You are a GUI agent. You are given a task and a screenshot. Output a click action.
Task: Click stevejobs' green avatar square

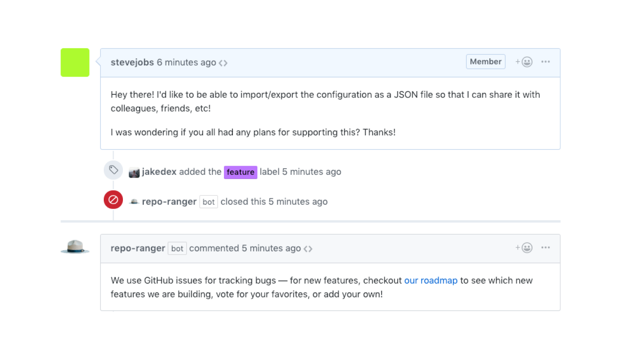click(x=75, y=62)
